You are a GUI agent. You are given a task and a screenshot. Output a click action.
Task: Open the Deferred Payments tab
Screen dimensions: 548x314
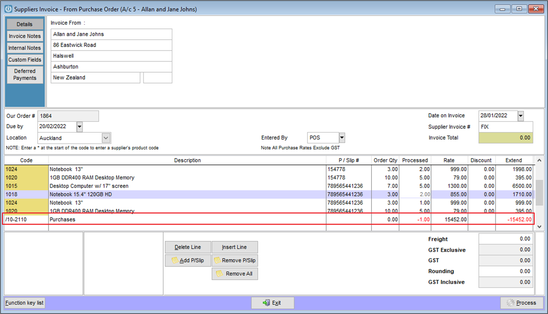[25, 75]
